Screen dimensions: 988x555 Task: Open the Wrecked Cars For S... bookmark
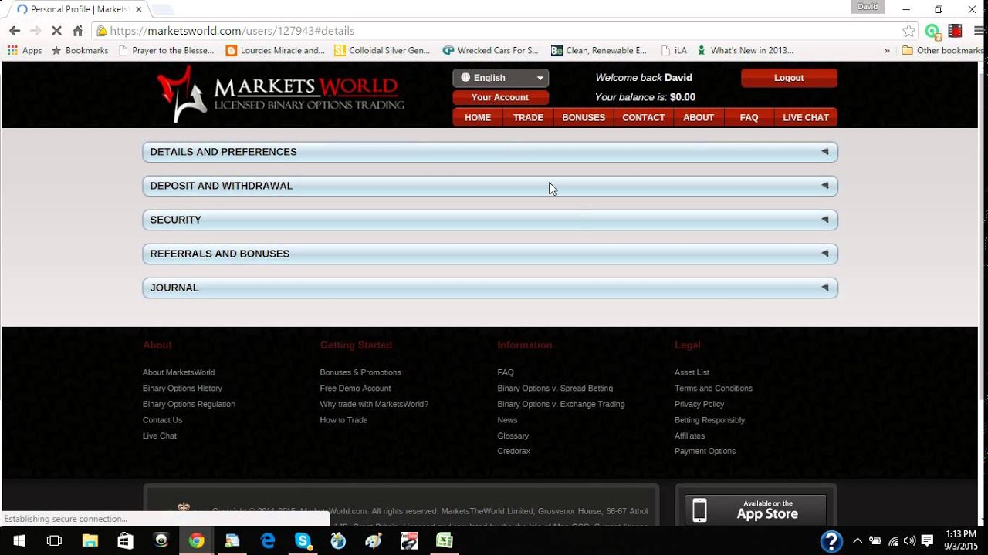click(490, 51)
